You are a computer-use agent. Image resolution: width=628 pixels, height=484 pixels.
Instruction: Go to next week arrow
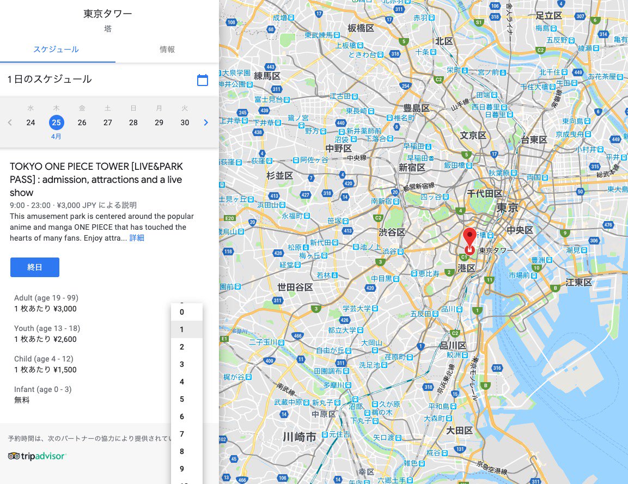(206, 122)
